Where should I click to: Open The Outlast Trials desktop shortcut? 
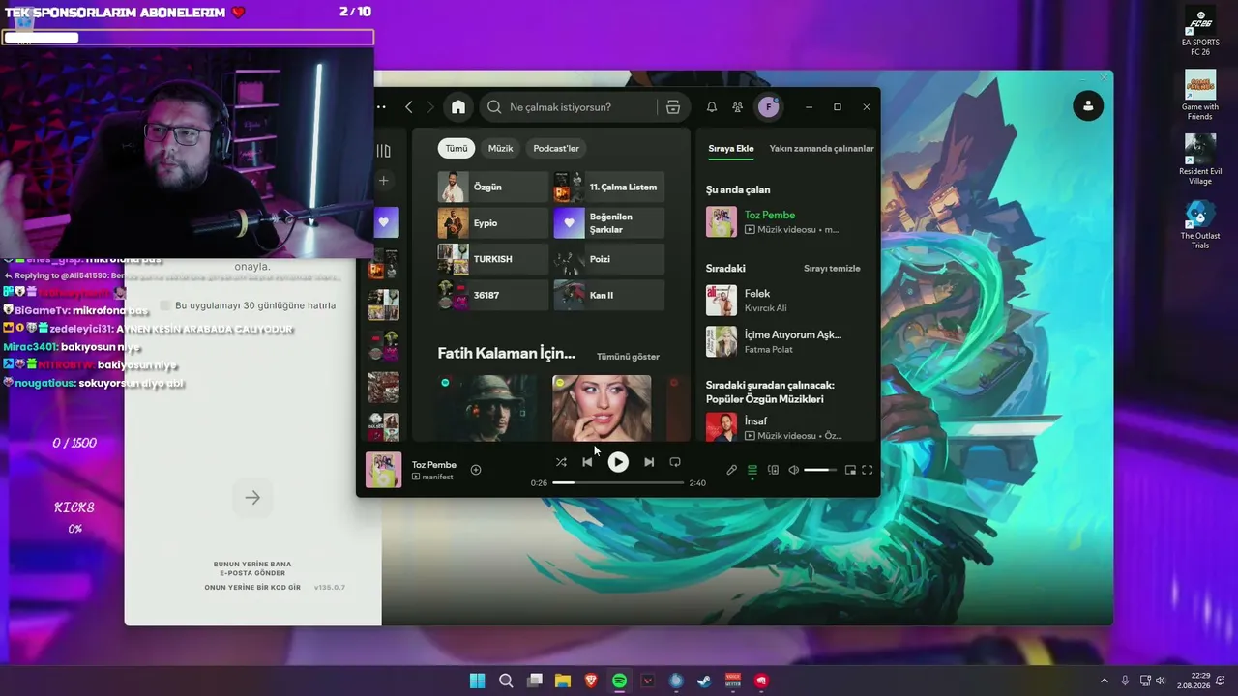click(1200, 224)
